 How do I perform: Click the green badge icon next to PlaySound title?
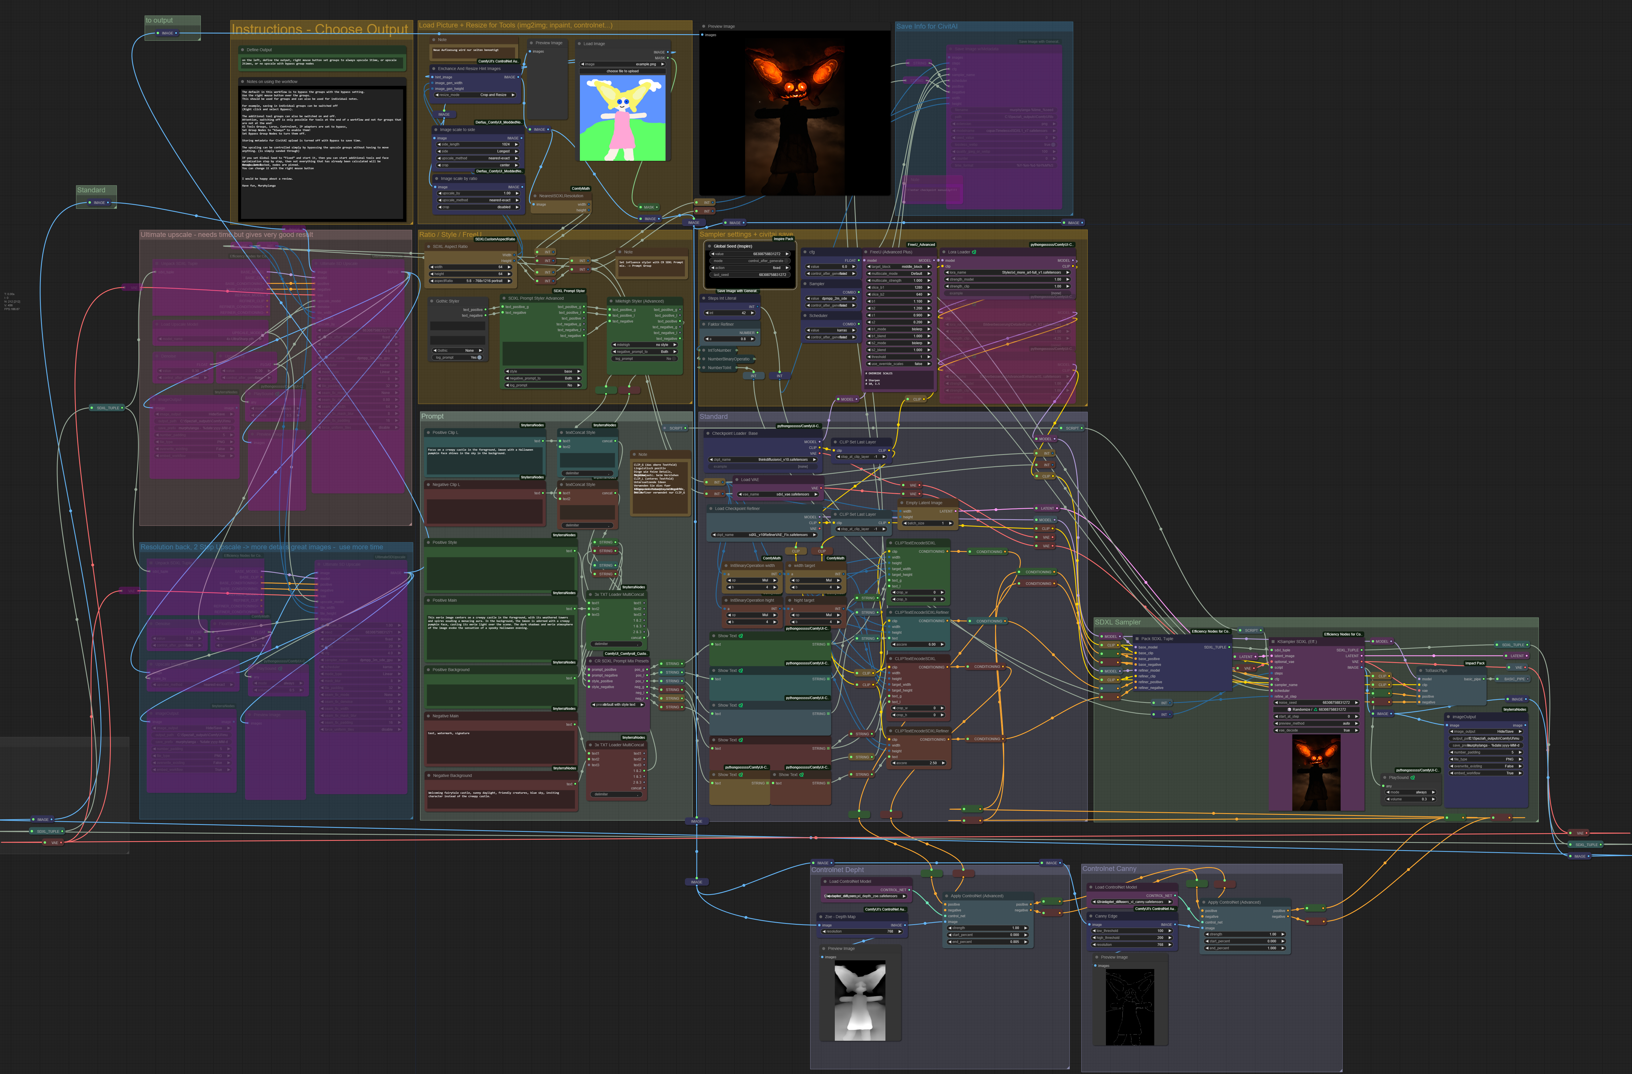tap(1413, 778)
